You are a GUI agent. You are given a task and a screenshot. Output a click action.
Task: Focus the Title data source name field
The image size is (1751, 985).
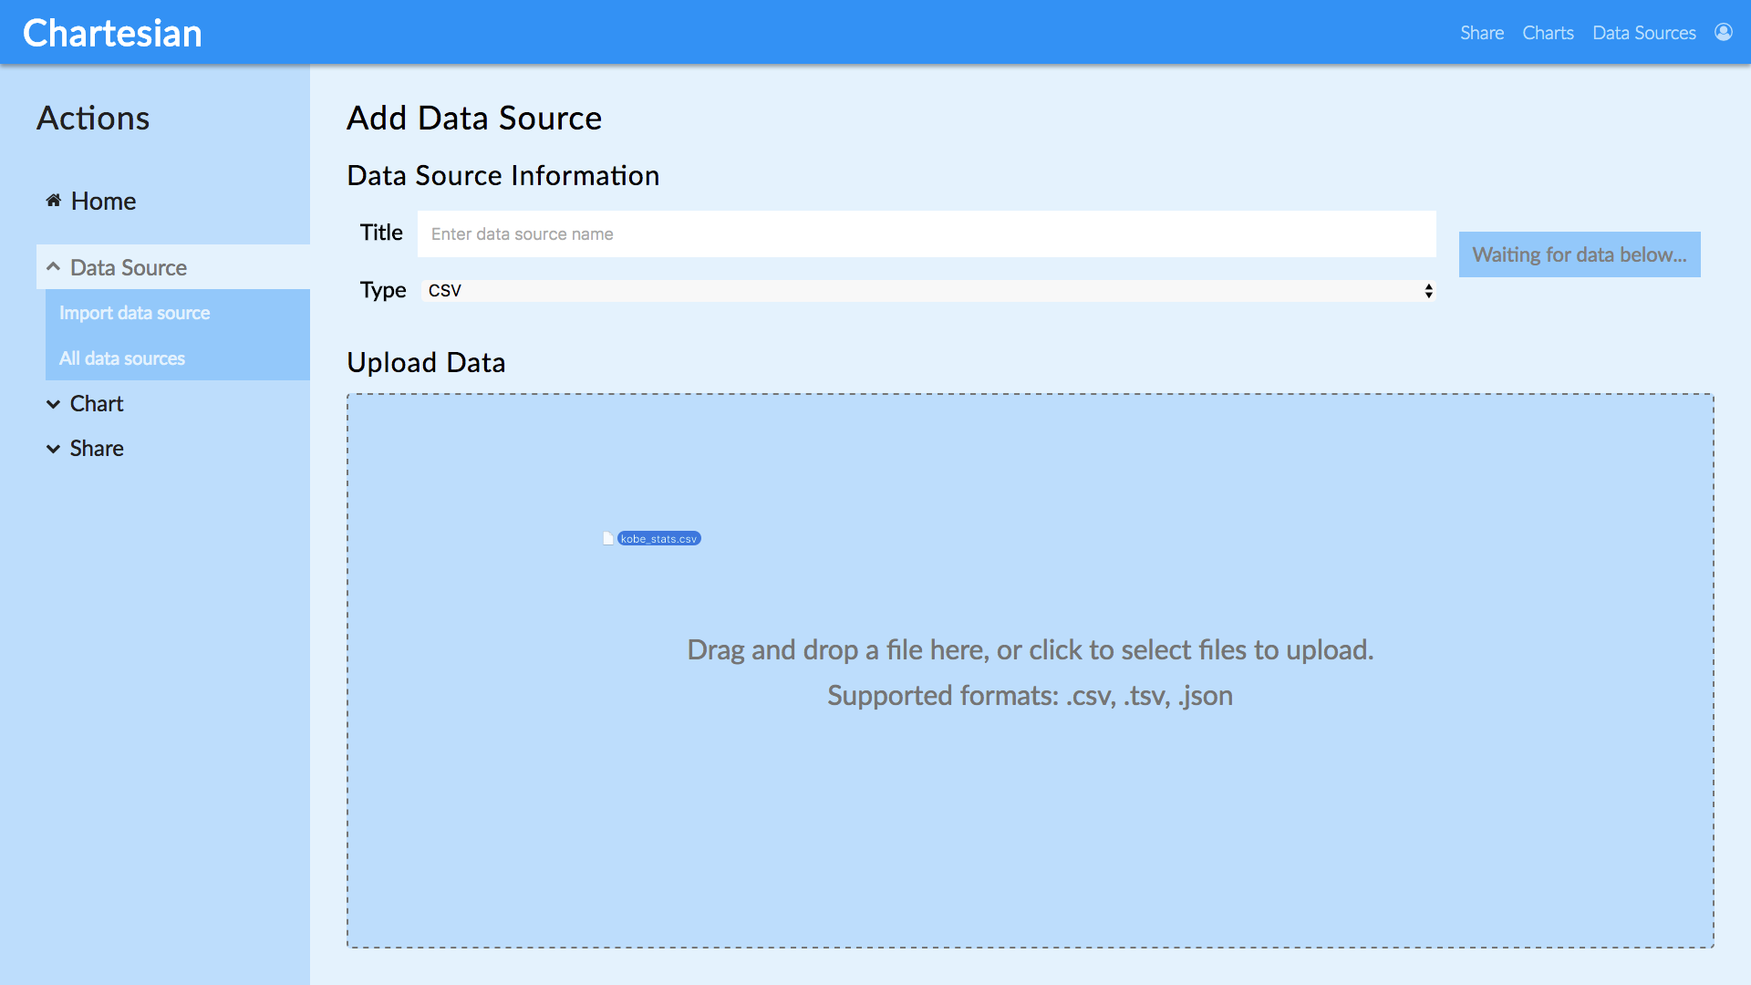coord(926,233)
